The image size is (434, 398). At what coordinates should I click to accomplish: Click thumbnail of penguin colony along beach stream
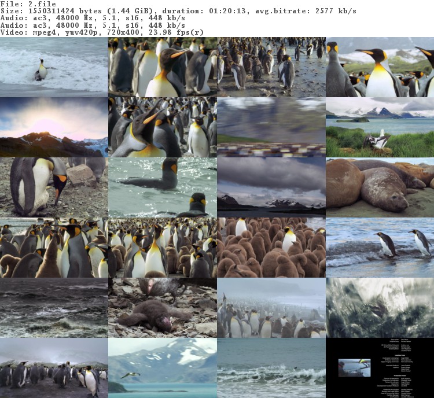click(x=271, y=67)
